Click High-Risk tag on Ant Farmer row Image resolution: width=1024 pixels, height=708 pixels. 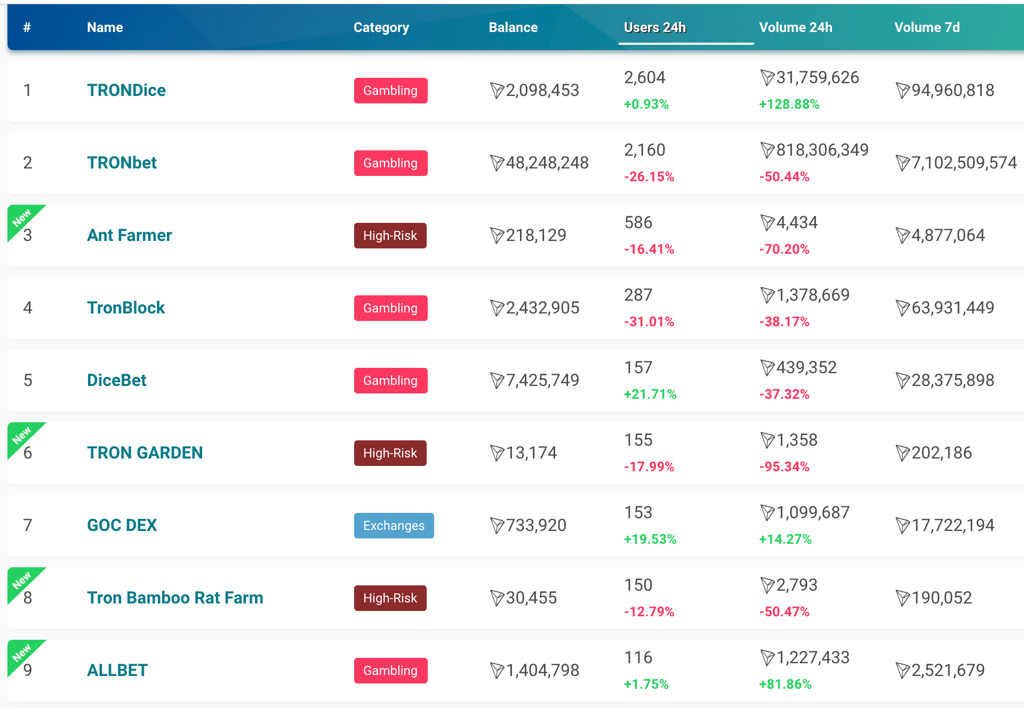coord(390,236)
